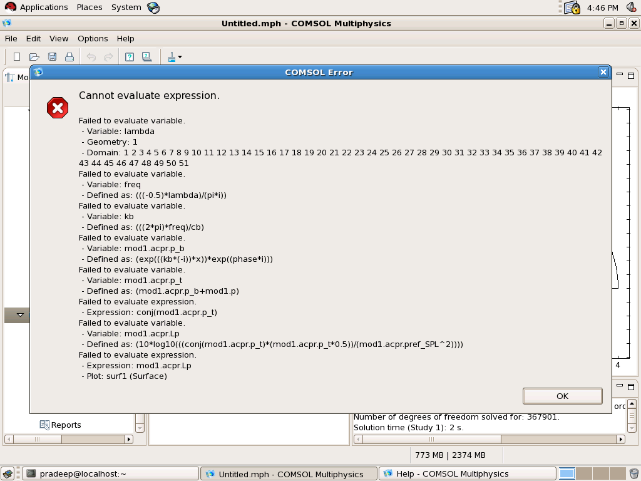Click the red error stop icon
This screenshot has height=481, width=641.
58,108
